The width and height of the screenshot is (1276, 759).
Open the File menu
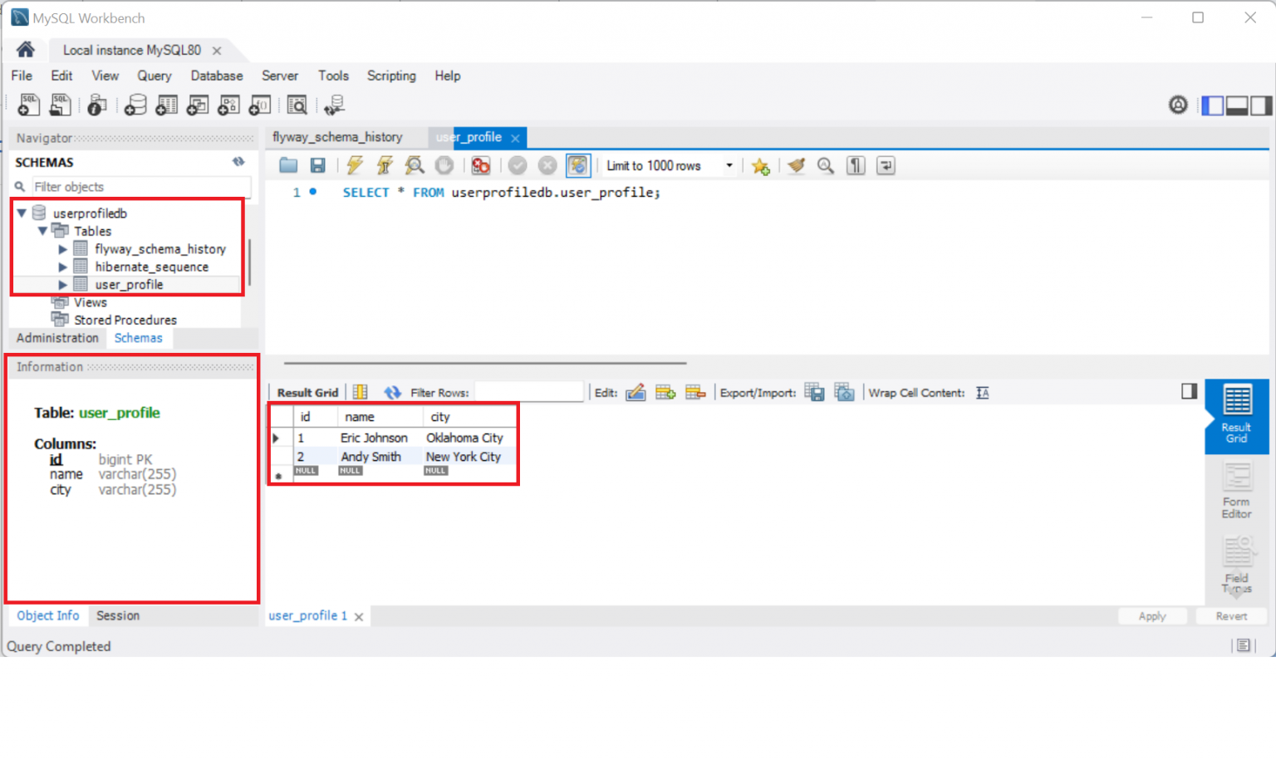tap(22, 76)
